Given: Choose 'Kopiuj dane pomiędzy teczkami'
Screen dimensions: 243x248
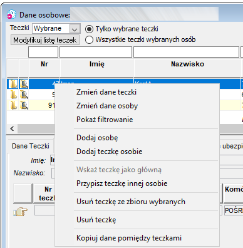Looking at the screenshot, I should pos(137,238).
